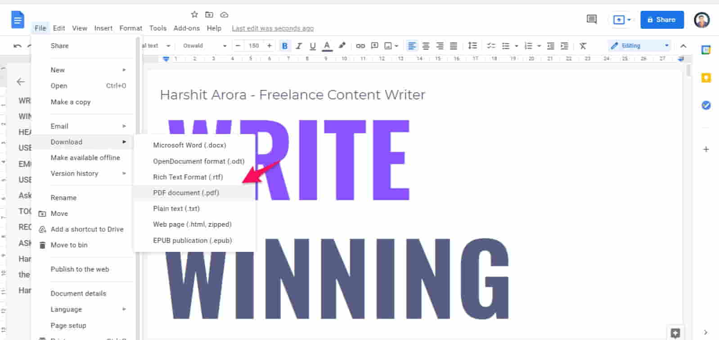Screen dimensions: 719x340
Task: Click the Clear formatting icon
Action: [x=583, y=46]
